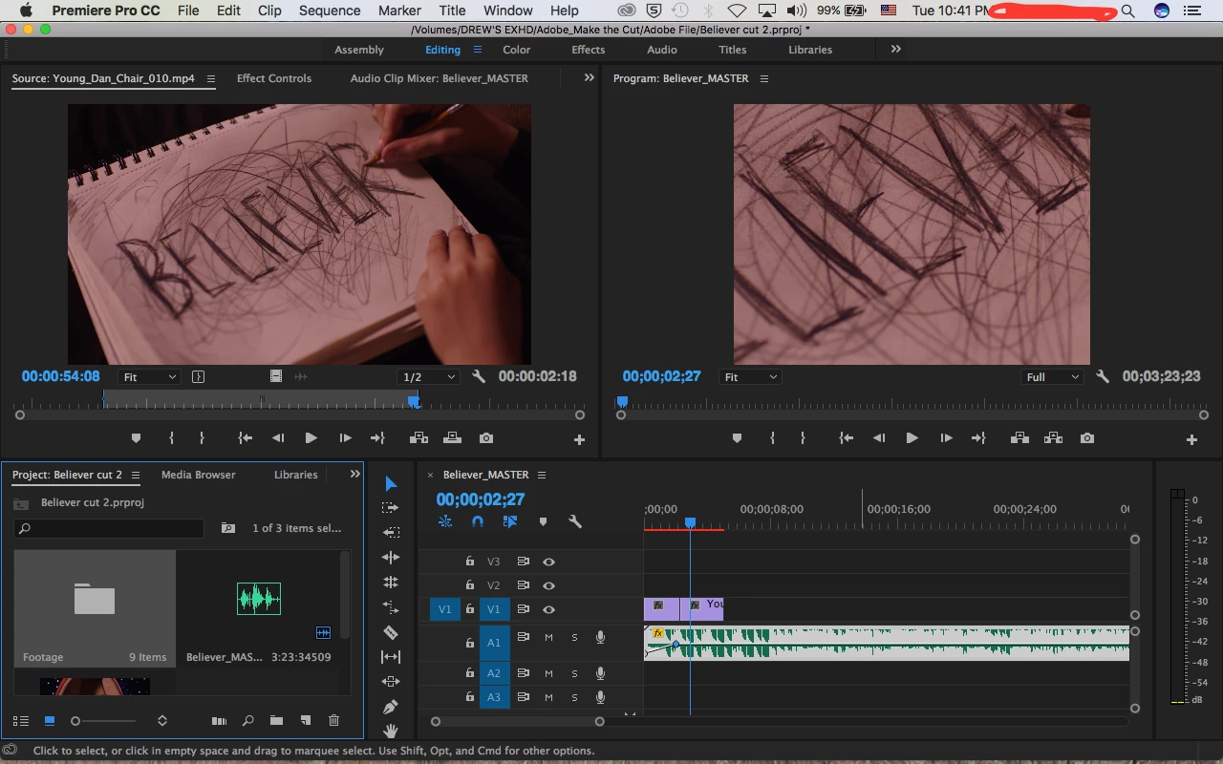Screen dimensions: 1223x764
Task: Select the Rate Stretch tool
Action: (x=391, y=582)
